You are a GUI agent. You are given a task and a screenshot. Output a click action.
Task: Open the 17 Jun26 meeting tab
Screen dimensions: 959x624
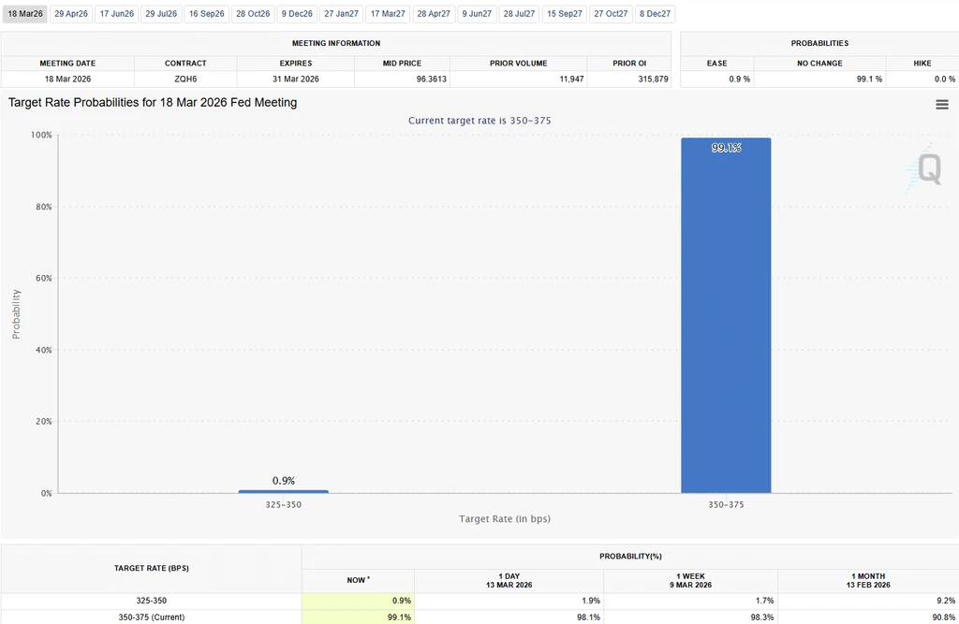coord(117,13)
